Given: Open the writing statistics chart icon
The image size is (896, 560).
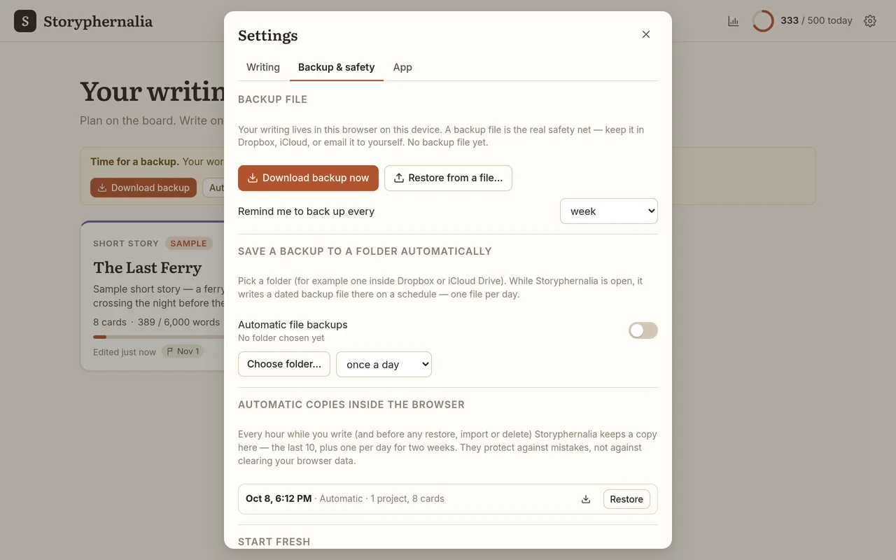Looking at the screenshot, I should pos(734,21).
